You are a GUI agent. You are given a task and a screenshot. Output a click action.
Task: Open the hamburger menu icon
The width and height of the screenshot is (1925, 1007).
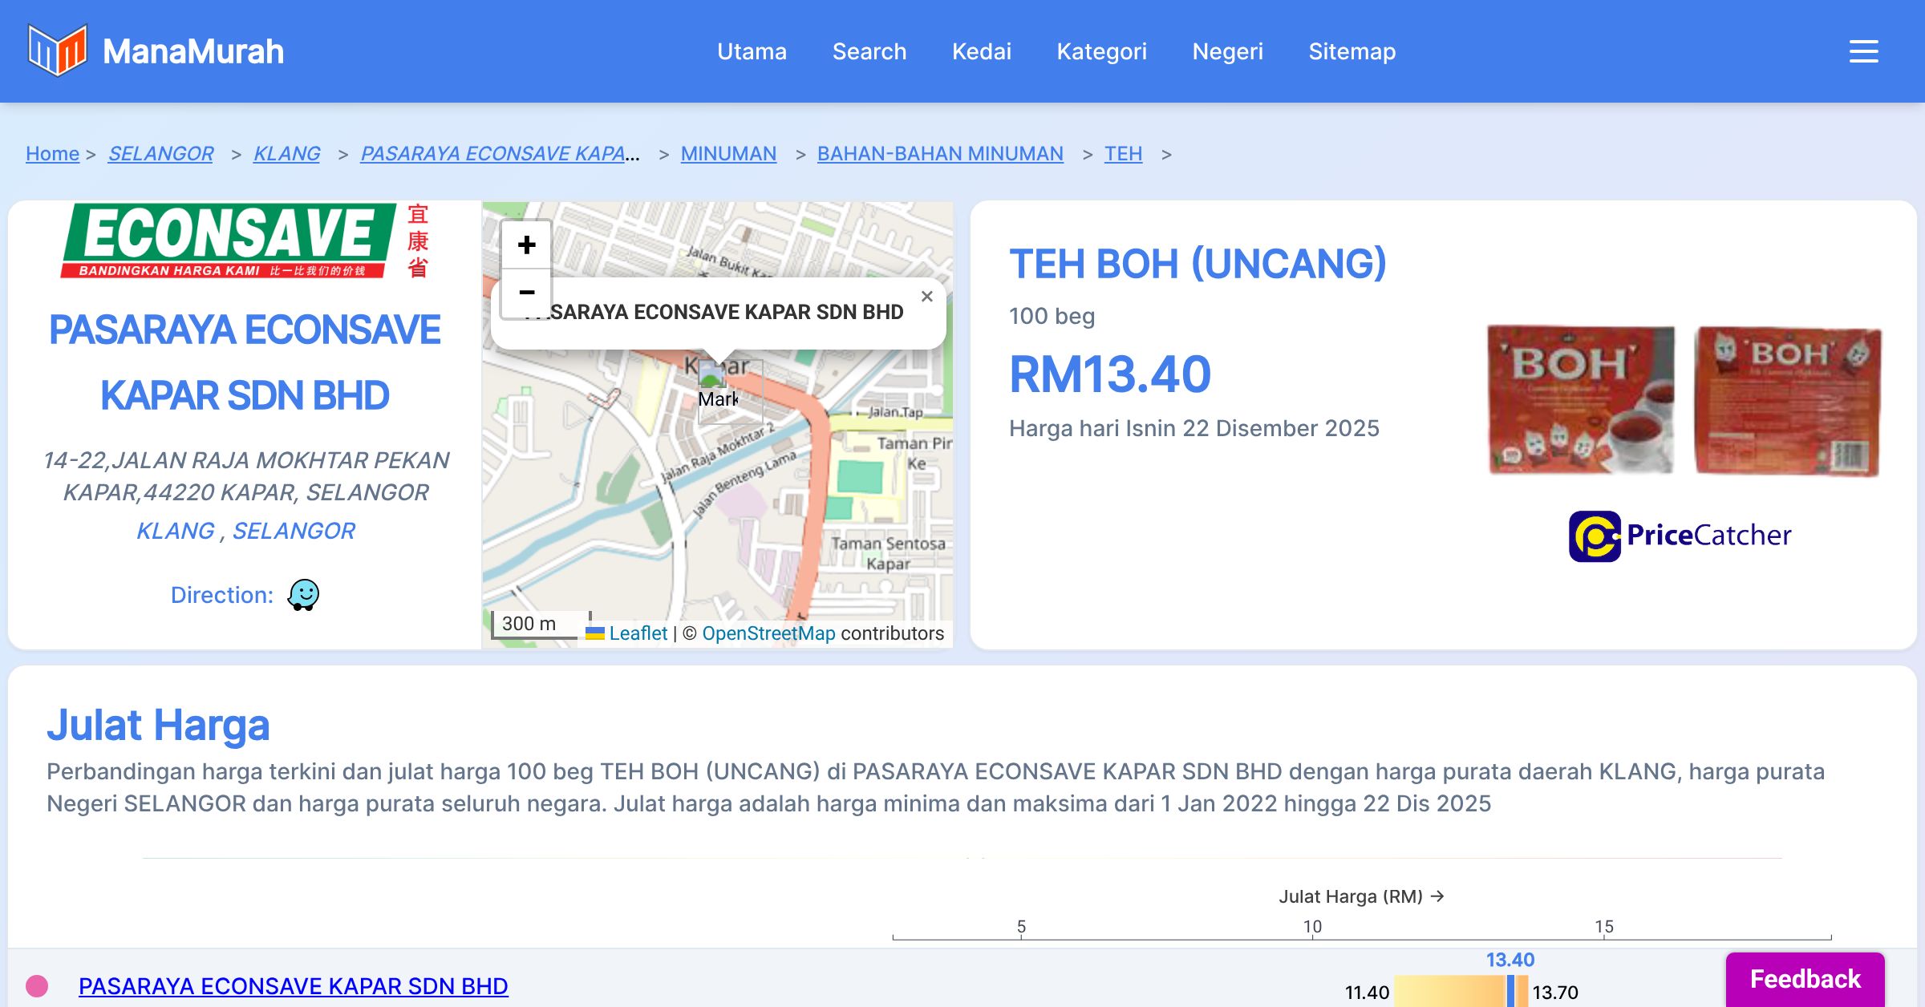pyautogui.click(x=1863, y=51)
